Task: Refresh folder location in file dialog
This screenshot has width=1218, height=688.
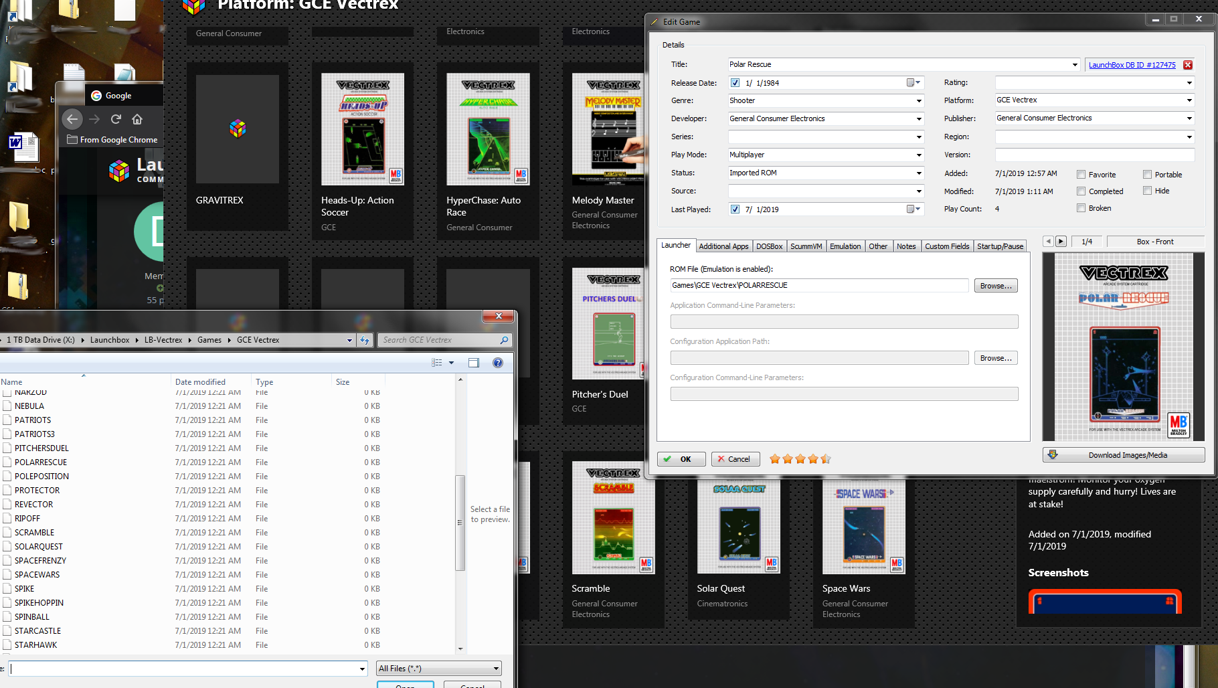Action: 365,340
